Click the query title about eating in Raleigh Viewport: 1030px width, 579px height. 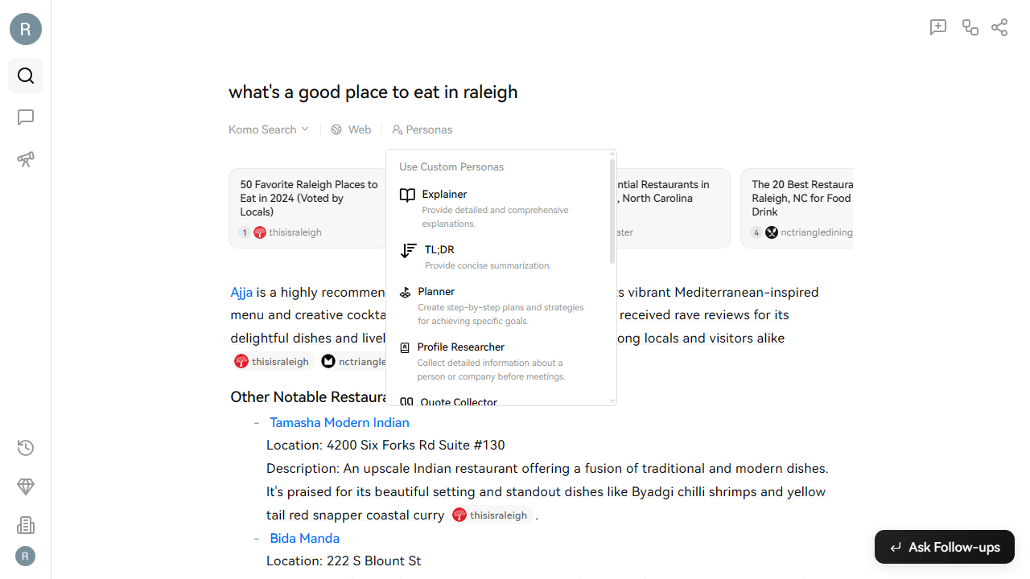pos(373,92)
